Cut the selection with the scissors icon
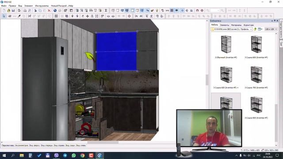 coord(35,11)
